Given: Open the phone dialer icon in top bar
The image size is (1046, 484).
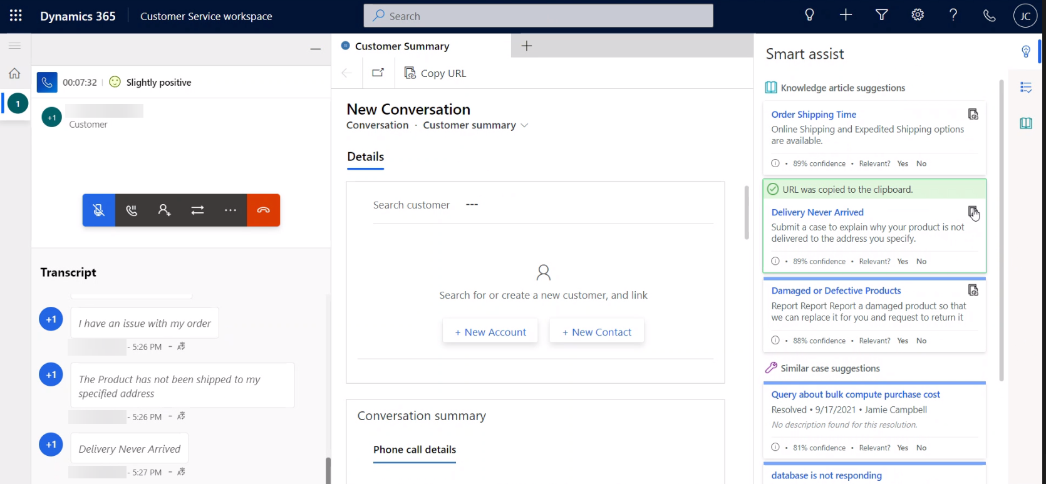Looking at the screenshot, I should pyautogui.click(x=990, y=16).
